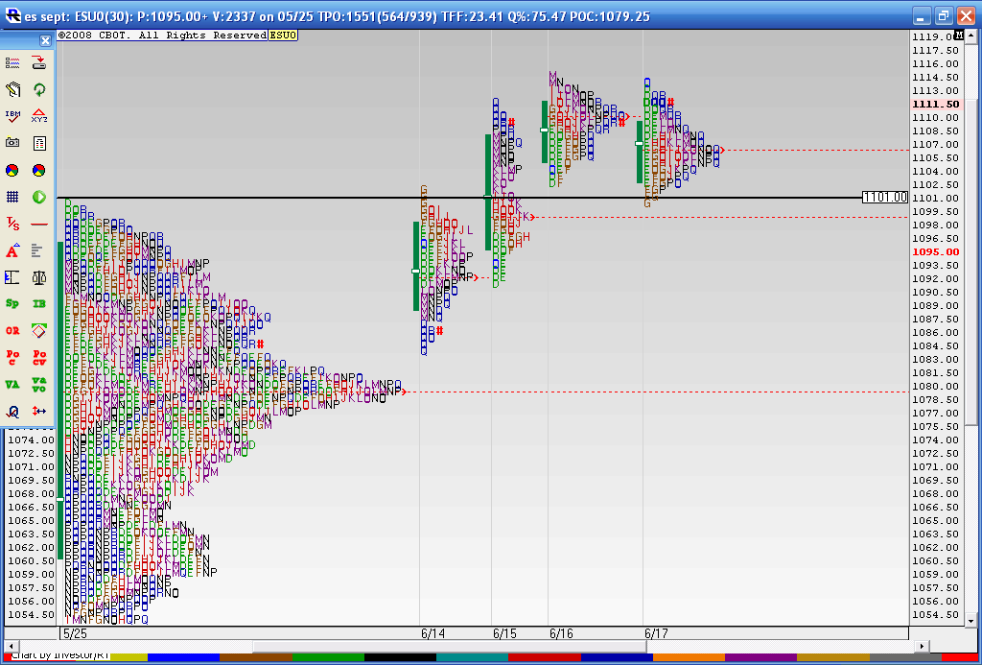The width and height of the screenshot is (982, 665).
Task: Click the 6/14 date label
Action: 433,633
